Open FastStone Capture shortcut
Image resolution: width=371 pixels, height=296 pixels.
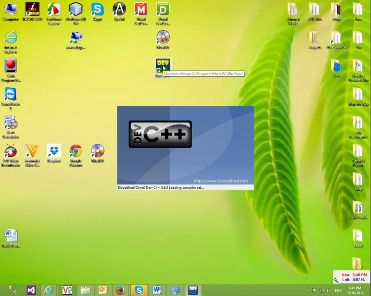click(54, 14)
